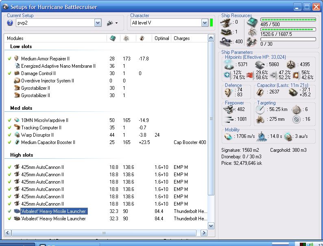Viewport: 323px width, 246px height.
Task: Click the horizontal scrollbar left arrow
Action: click(x=8, y=233)
